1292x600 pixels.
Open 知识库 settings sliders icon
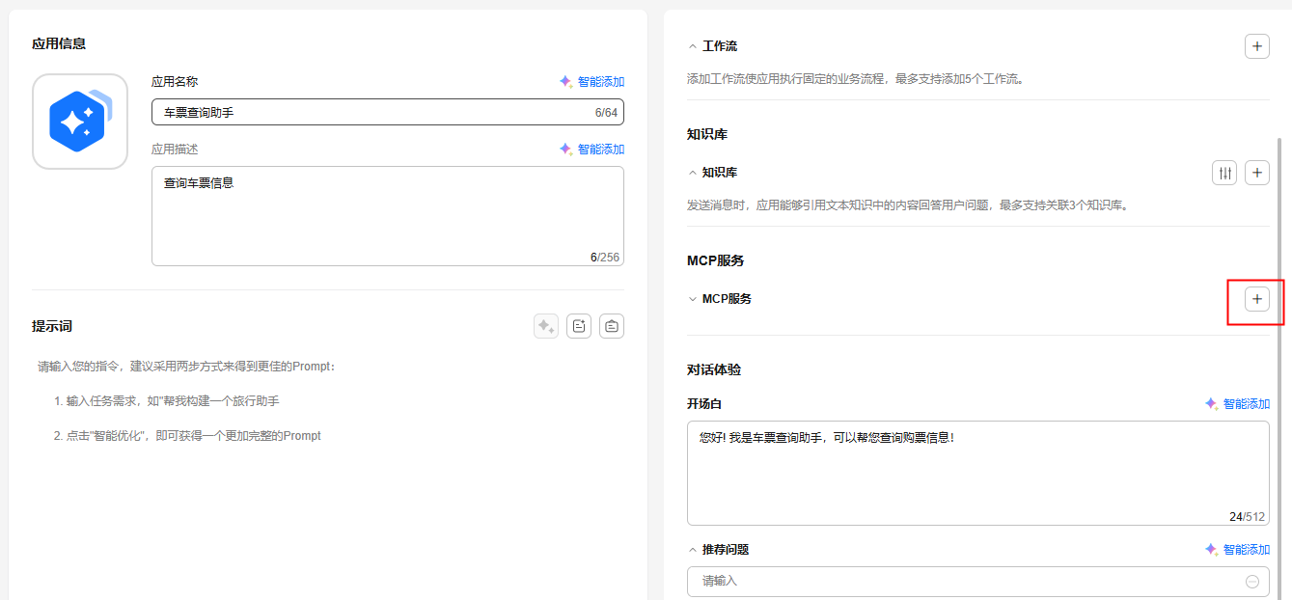[x=1223, y=173]
